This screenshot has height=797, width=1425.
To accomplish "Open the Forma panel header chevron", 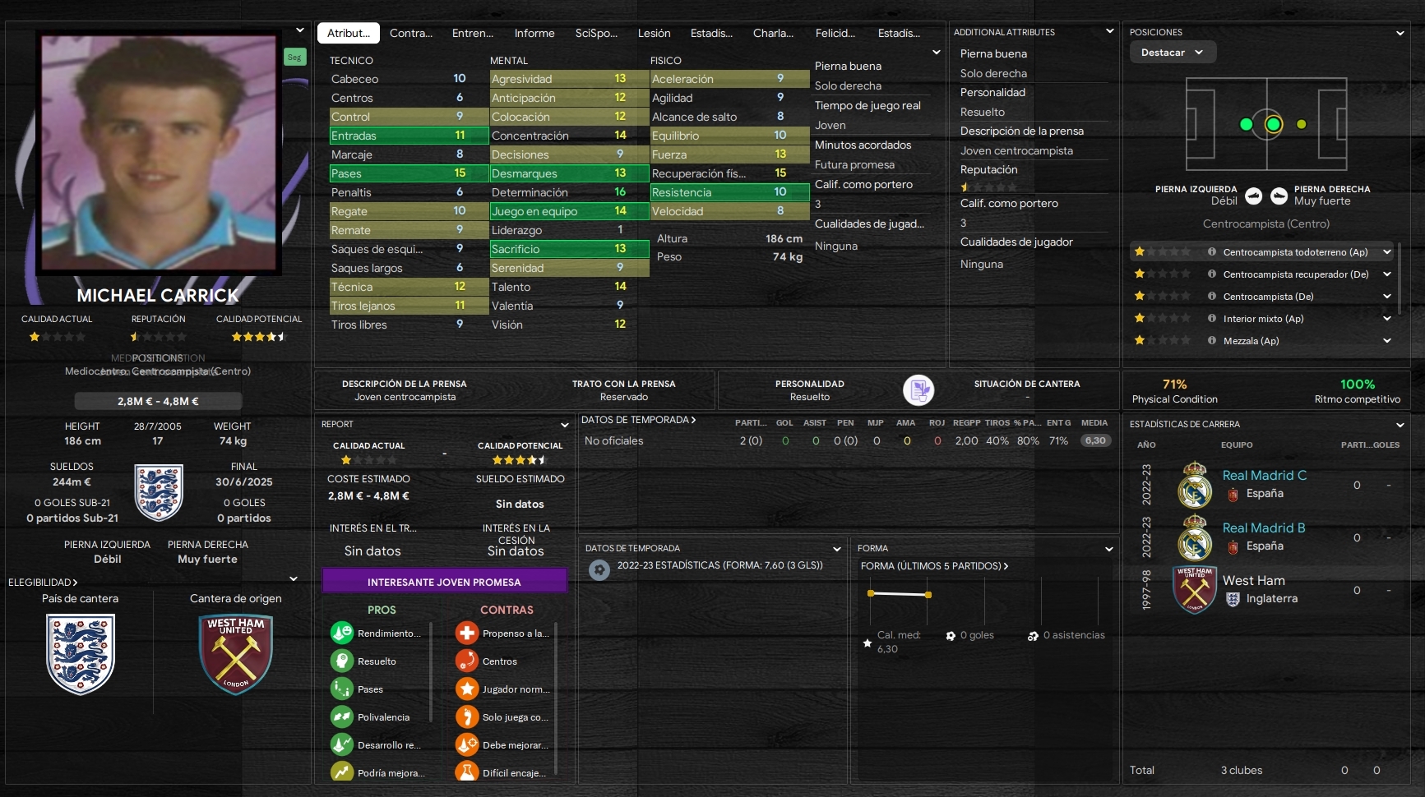I will coord(1109,549).
